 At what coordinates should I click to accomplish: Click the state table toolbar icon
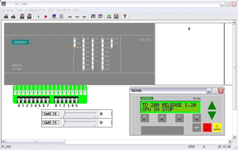tap(100, 16)
